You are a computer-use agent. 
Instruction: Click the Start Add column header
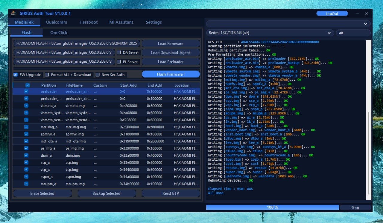tap(128, 85)
